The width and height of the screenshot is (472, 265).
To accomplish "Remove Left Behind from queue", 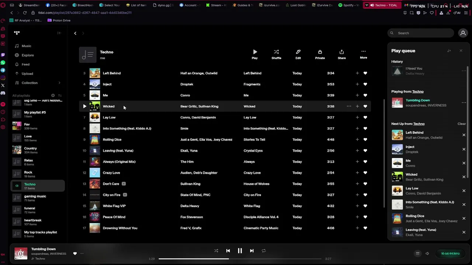I will tap(464, 135).
